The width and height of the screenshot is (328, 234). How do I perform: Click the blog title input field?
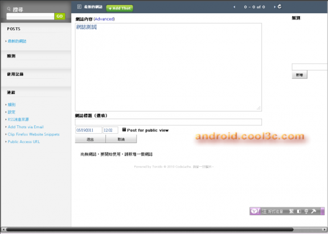point(169,122)
